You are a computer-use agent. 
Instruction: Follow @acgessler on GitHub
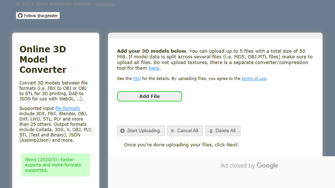pyautogui.click(x=38, y=16)
